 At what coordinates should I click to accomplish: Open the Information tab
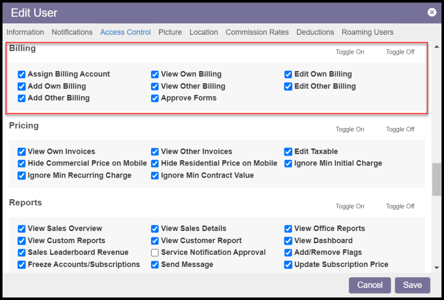coord(25,32)
